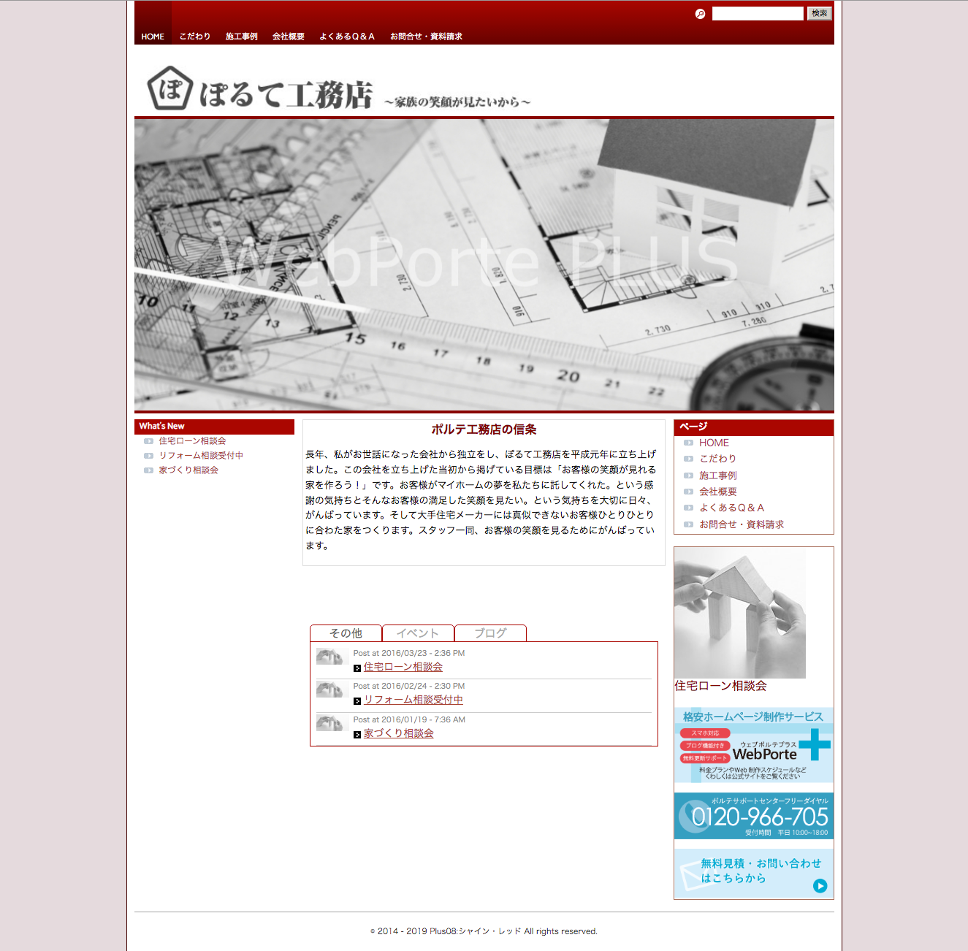
Task: Switch to the ブログ tab
Action: coord(490,633)
